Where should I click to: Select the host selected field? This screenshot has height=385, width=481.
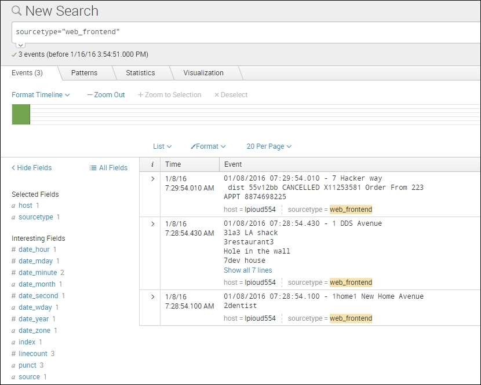pos(25,206)
